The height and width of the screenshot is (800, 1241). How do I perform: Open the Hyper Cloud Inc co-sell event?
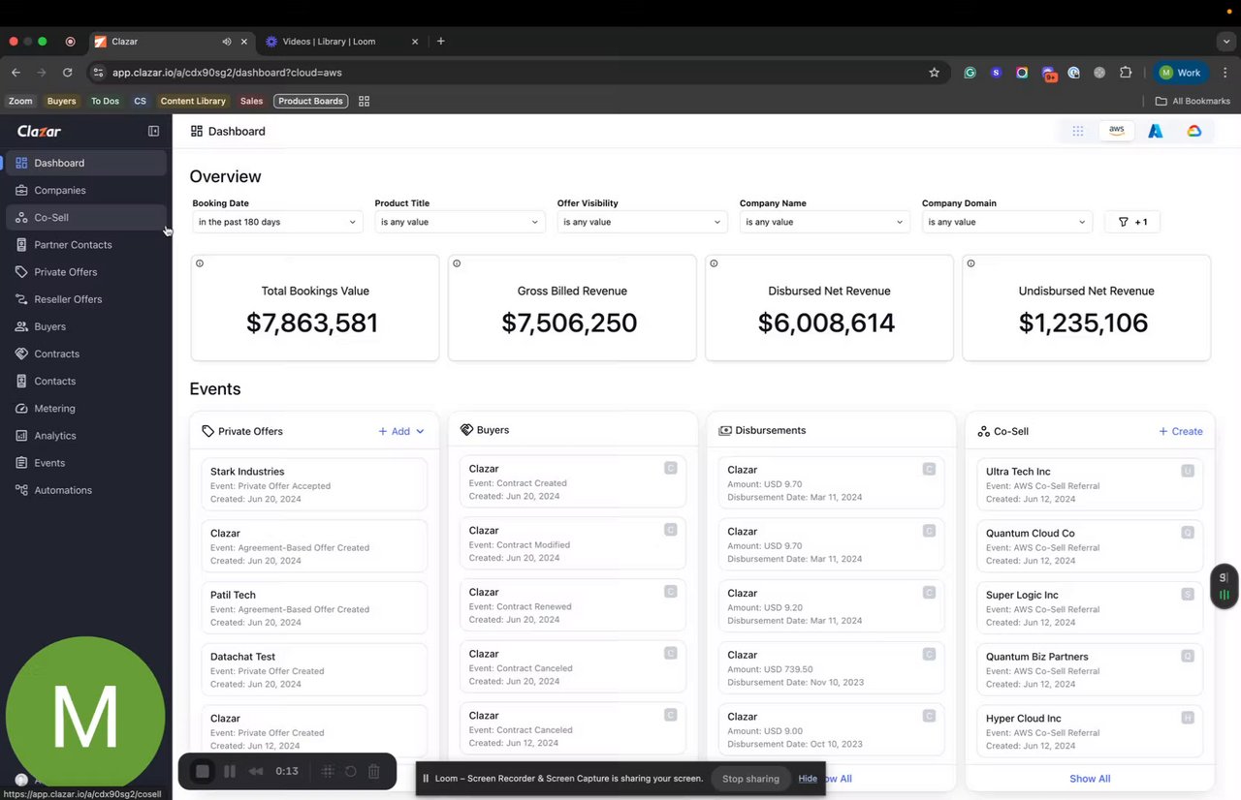(x=1090, y=731)
